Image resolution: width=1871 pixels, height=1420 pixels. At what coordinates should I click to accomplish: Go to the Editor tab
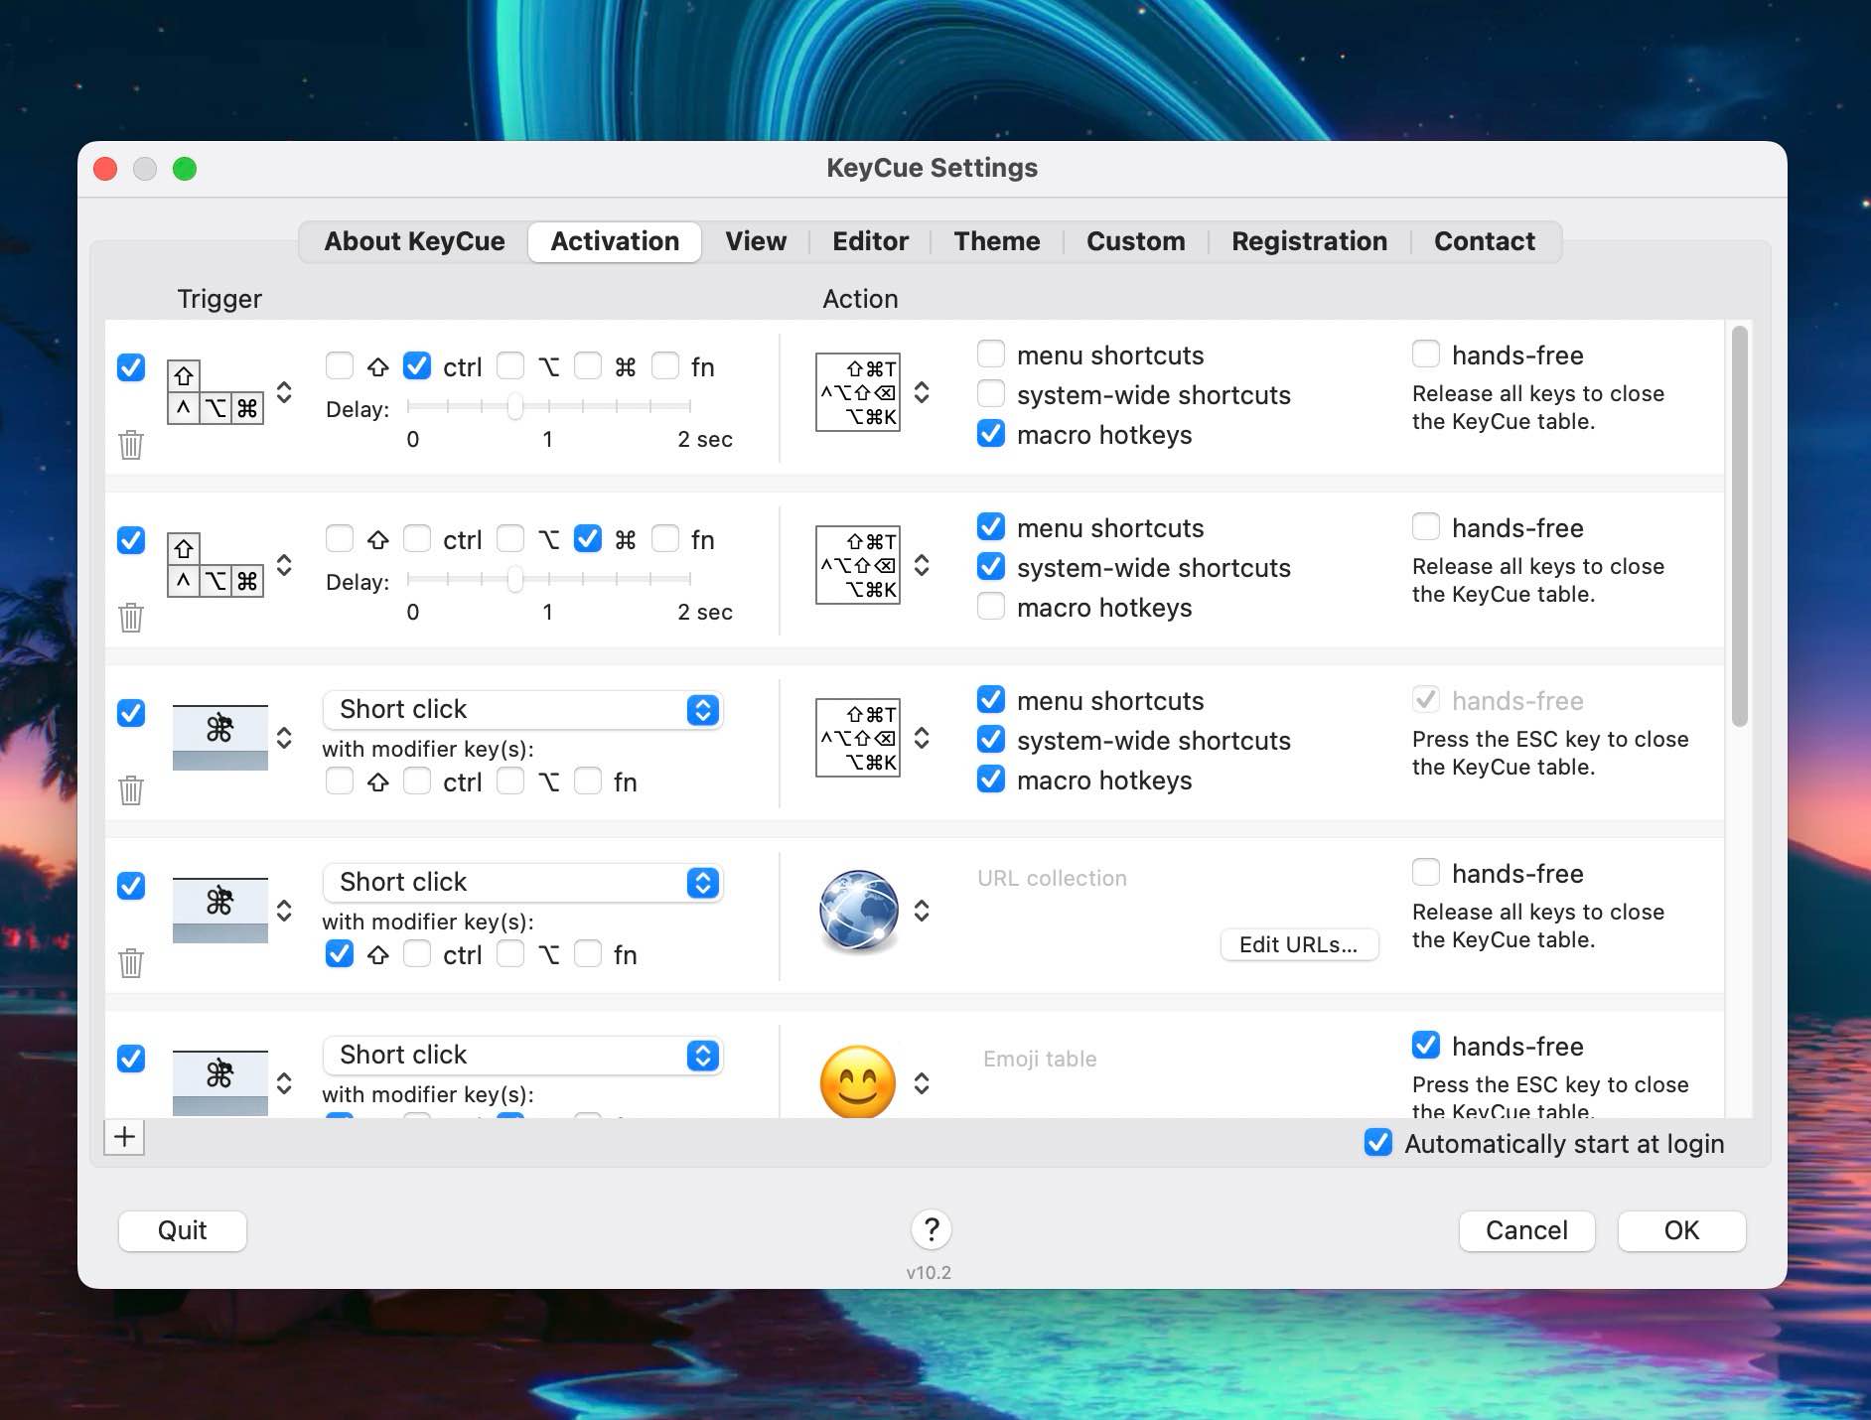pyautogui.click(x=870, y=241)
